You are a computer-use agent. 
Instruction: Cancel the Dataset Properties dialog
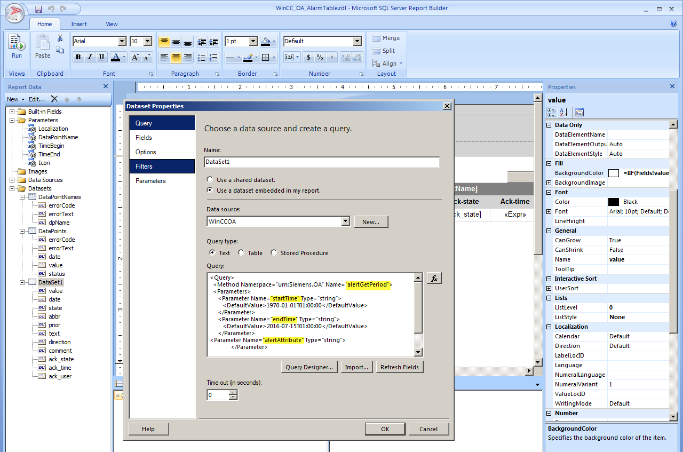coord(428,429)
